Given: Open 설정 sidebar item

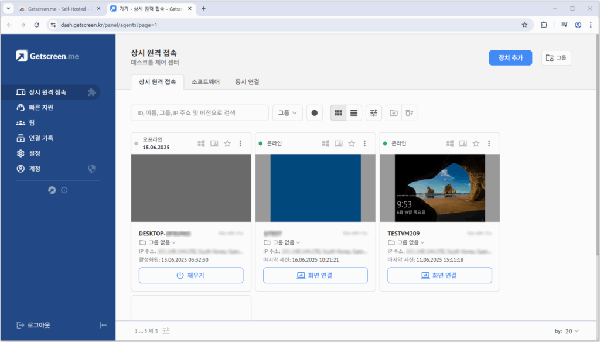Looking at the screenshot, I should 28,153.
